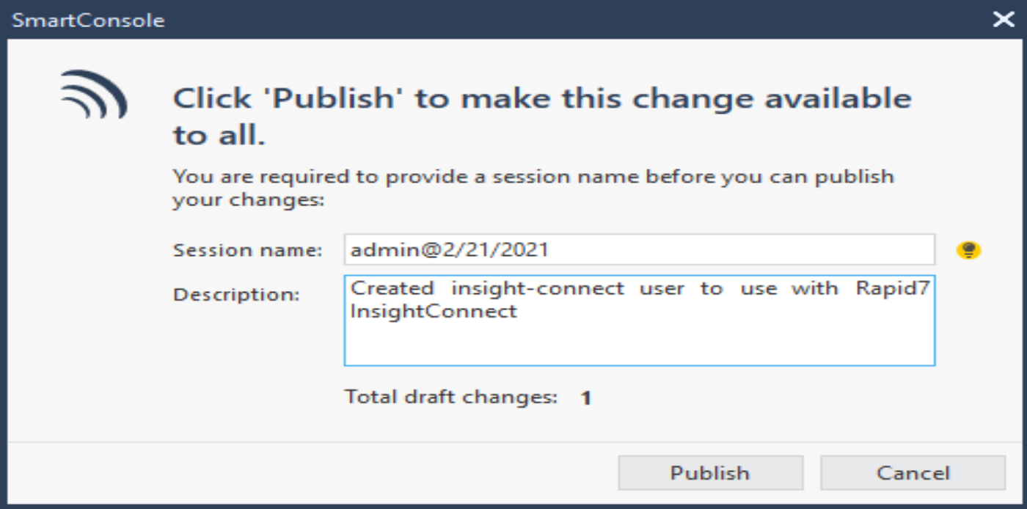This screenshot has height=509, width=1027.
Task: Click the draft changes count "1"
Action: click(x=585, y=398)
